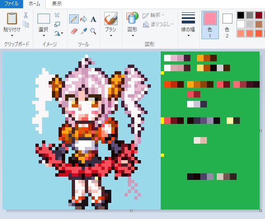The image size is (265, 219).
Task: Click the line width (線の幅) icon
Action: click(x=188, y=18)
